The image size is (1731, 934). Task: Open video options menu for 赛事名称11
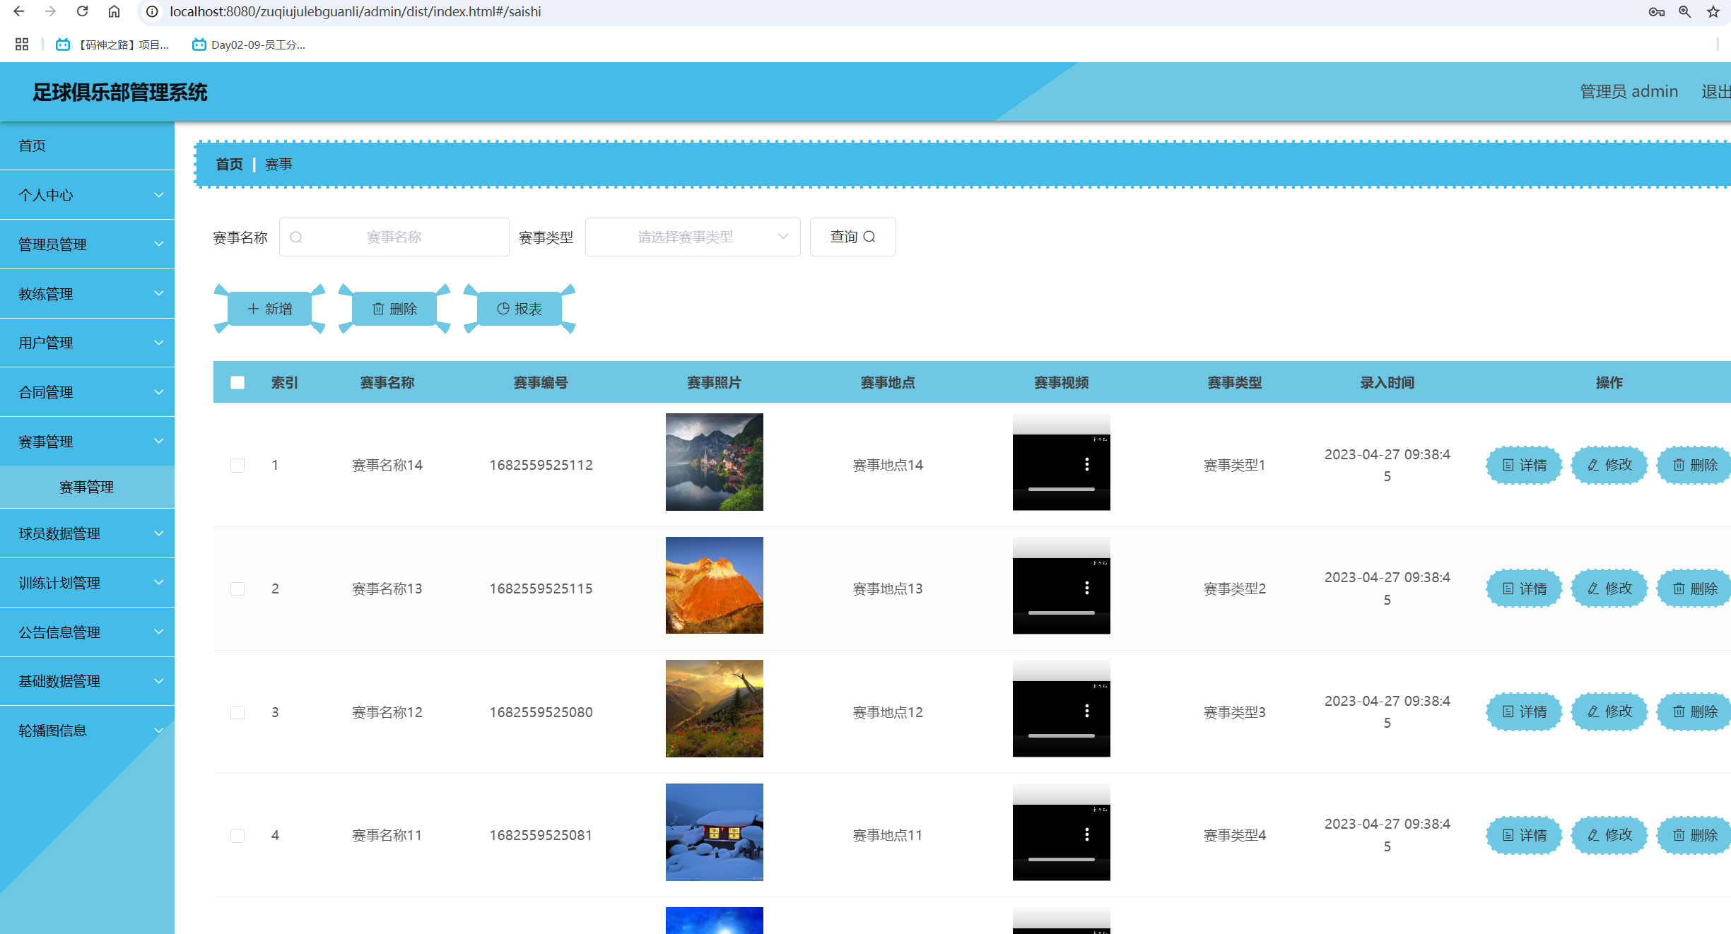(x=1087, y=834)
